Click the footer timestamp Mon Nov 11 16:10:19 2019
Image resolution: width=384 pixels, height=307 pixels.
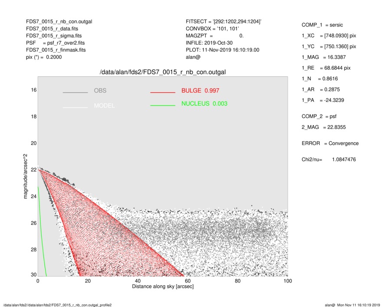click(x=358, y=305)
